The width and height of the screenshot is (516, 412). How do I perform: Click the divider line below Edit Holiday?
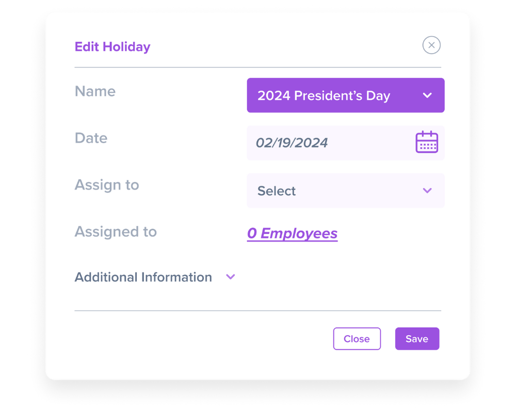click(257, 67)
